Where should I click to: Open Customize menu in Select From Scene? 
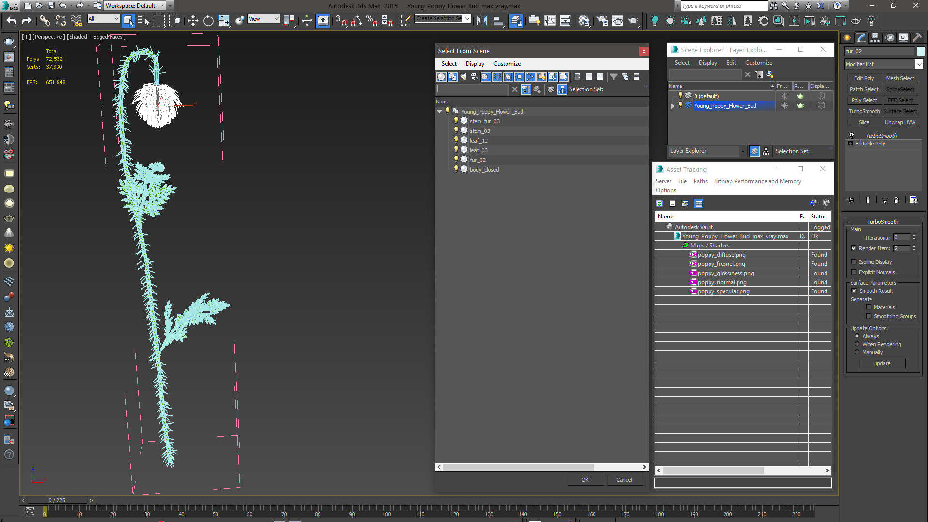507,64
